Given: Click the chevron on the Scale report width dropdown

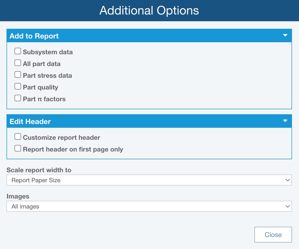Looking at the screenshot, I should (x=287, y=180).
